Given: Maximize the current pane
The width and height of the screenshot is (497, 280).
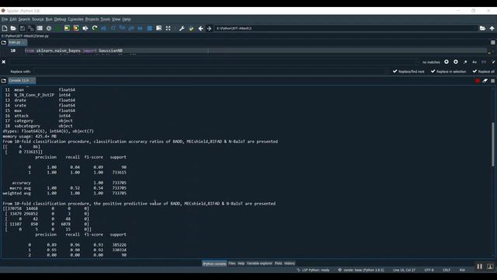Looking at the screenshot, I should (x=158, y=28).
